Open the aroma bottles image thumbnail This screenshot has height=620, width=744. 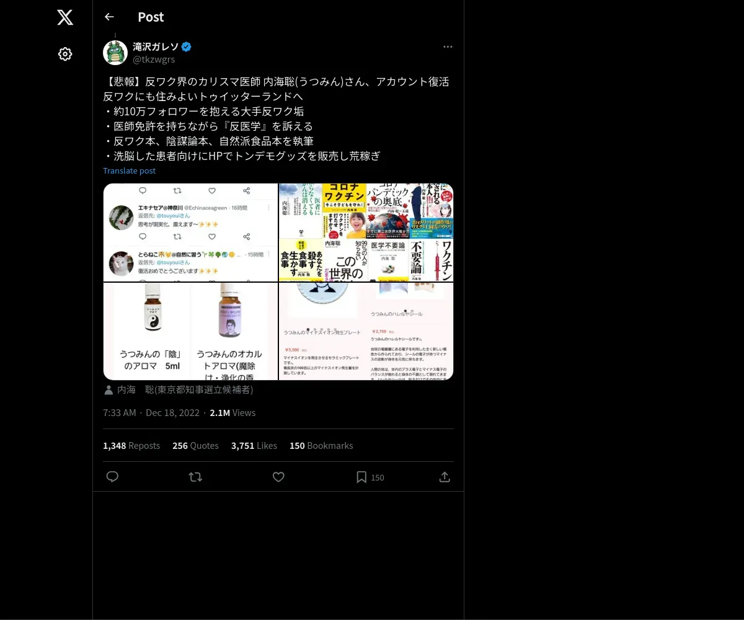click(x=190, y=331)
